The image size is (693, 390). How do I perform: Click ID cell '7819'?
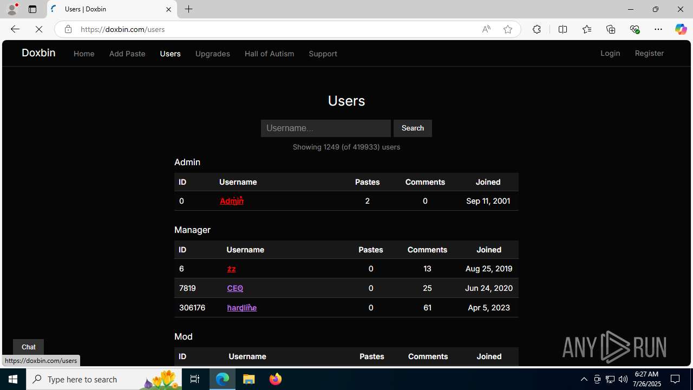pos(187,288)
